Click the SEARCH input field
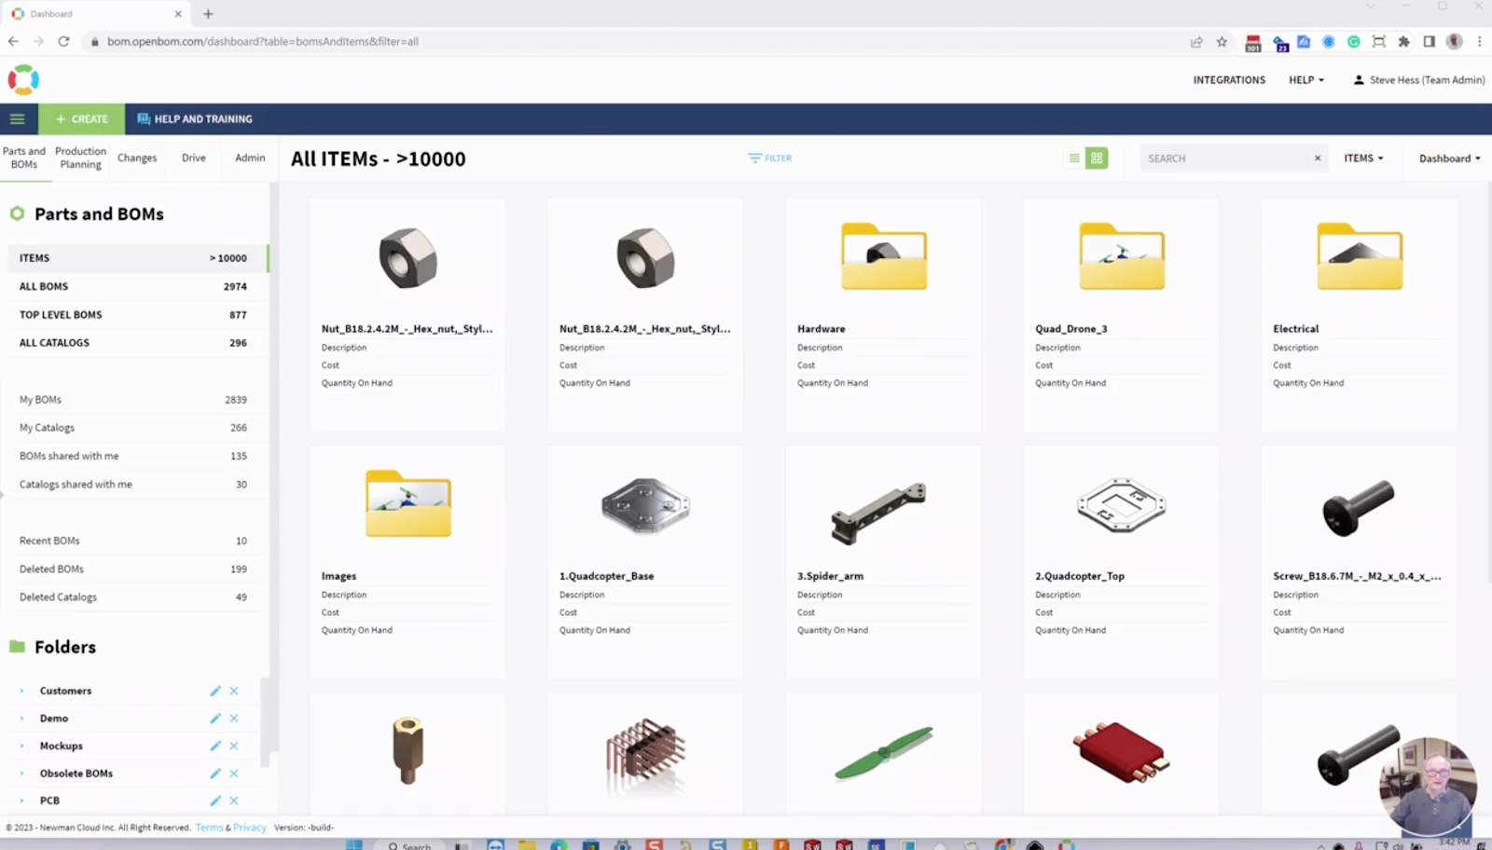This screenshot has height=850, width=1492. 1226,158
